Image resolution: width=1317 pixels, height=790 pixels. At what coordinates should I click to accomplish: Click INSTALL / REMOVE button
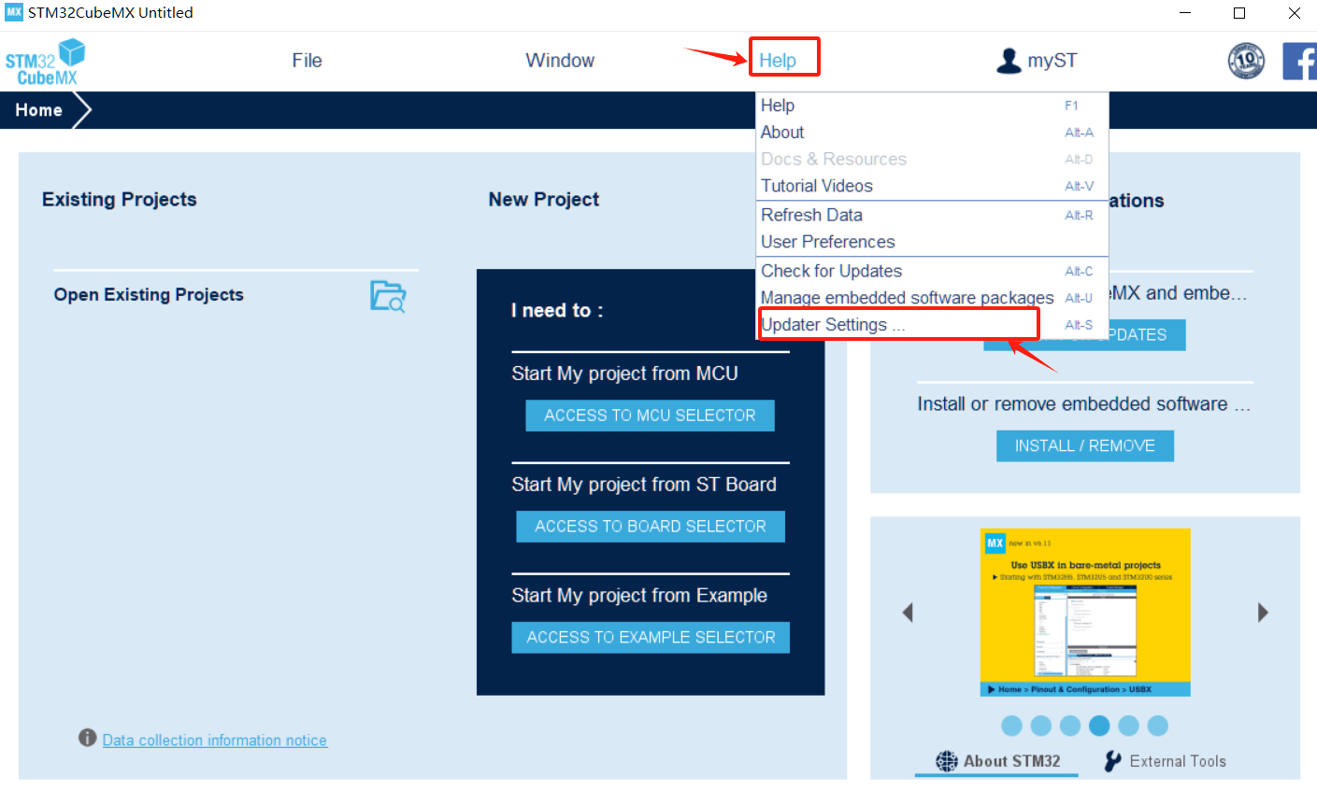coord(1085,446)
